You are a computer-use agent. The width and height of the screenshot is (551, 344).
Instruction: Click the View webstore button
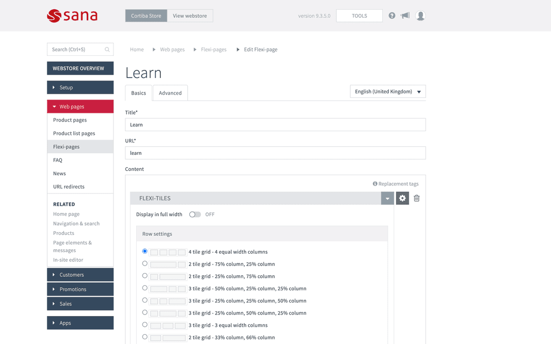click(x=190, y=16)
